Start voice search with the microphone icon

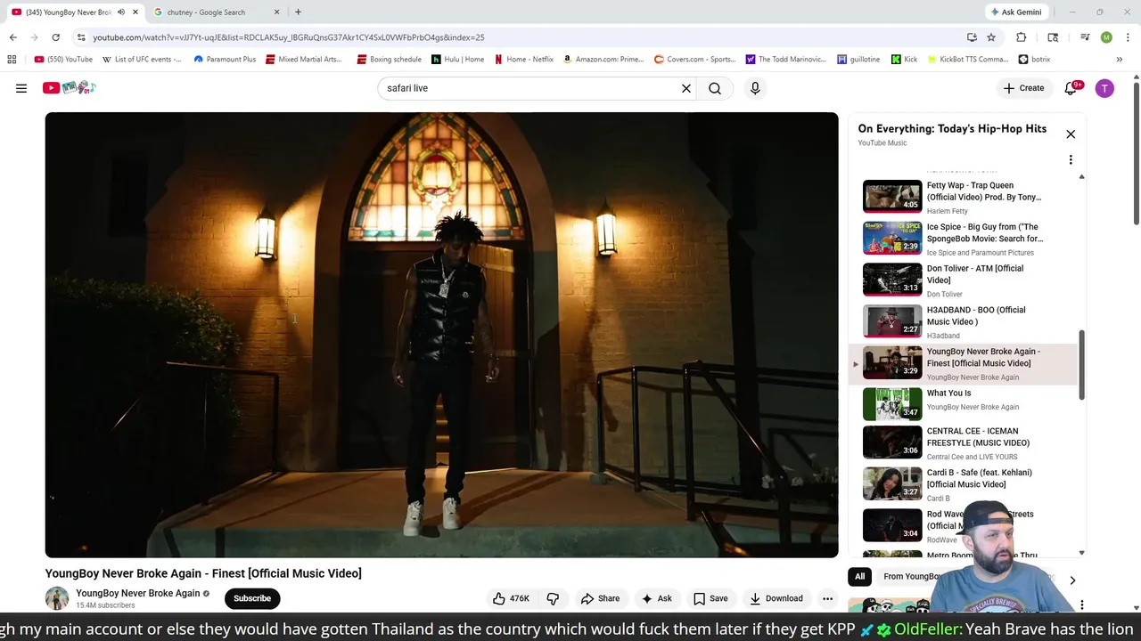pos(755,88)
